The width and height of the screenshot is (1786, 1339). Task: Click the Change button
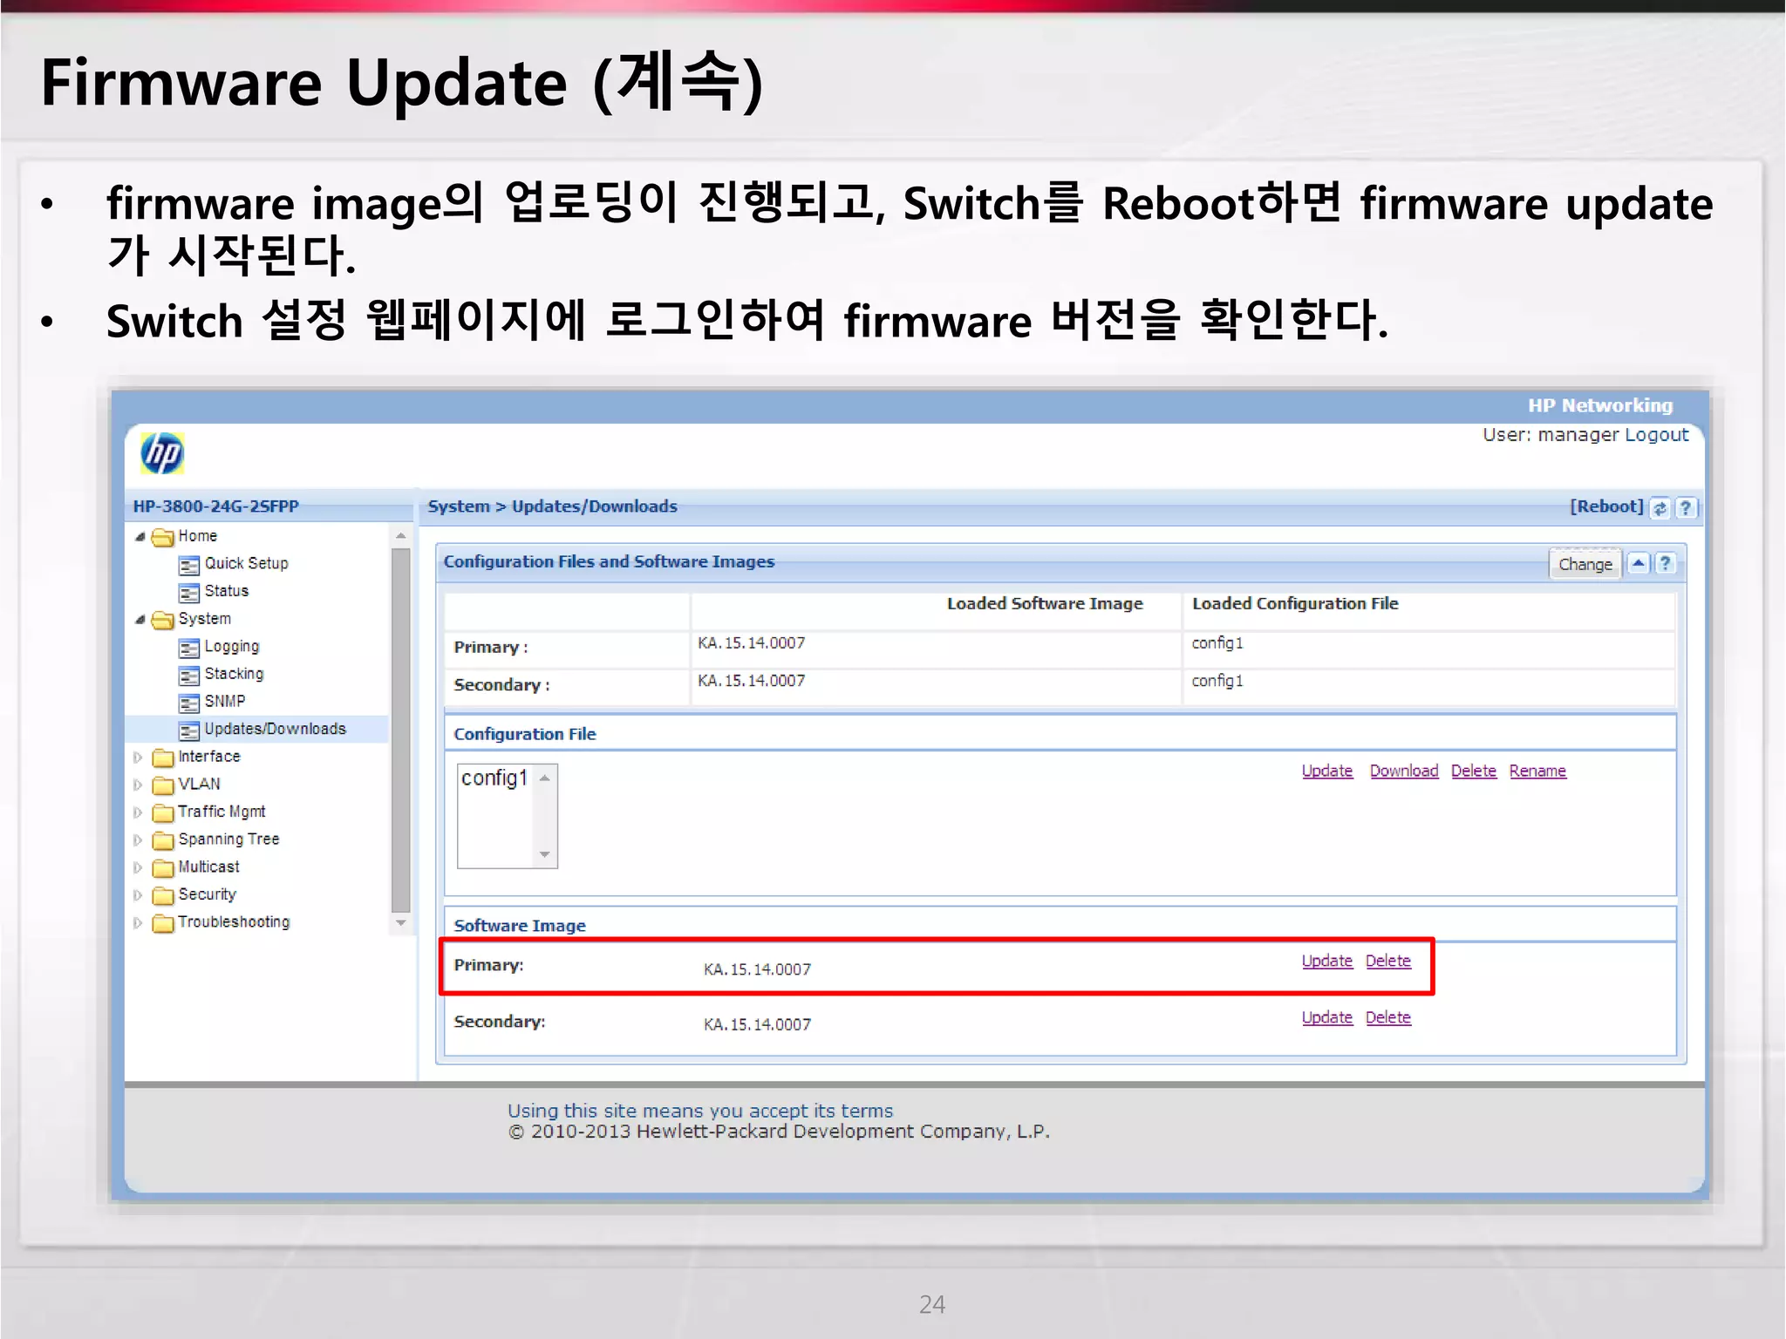coord(1585,564)
